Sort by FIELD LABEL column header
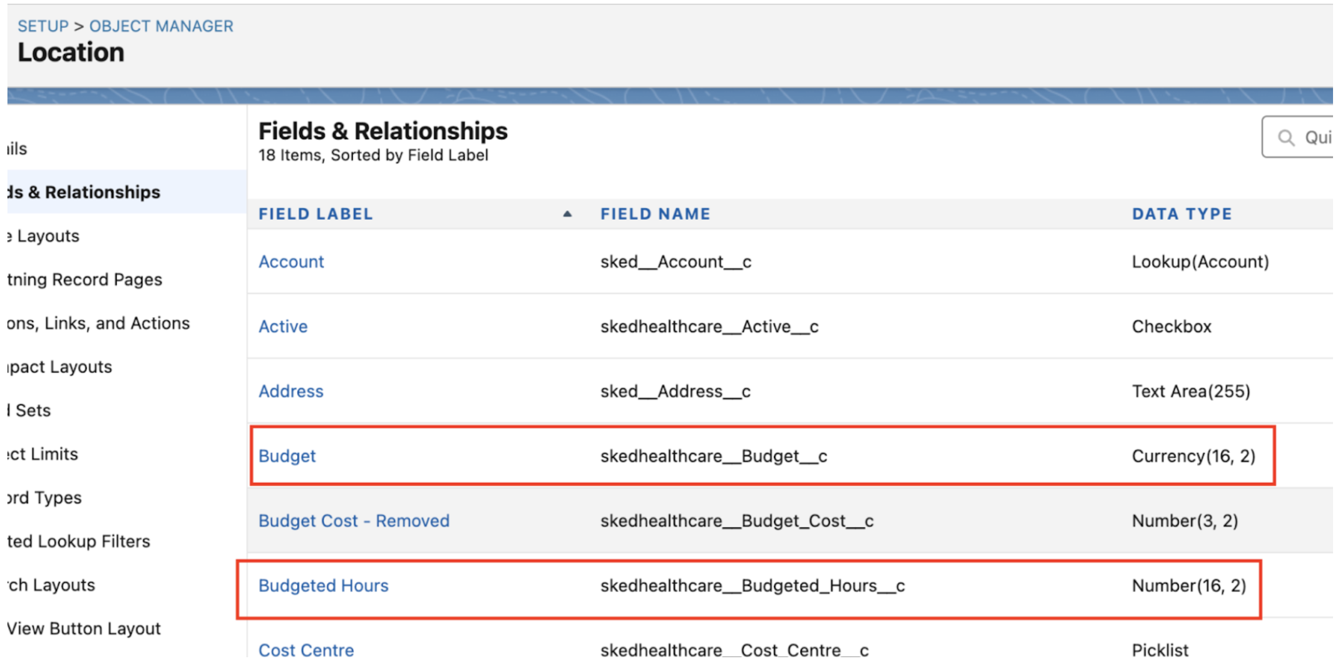 316,214
